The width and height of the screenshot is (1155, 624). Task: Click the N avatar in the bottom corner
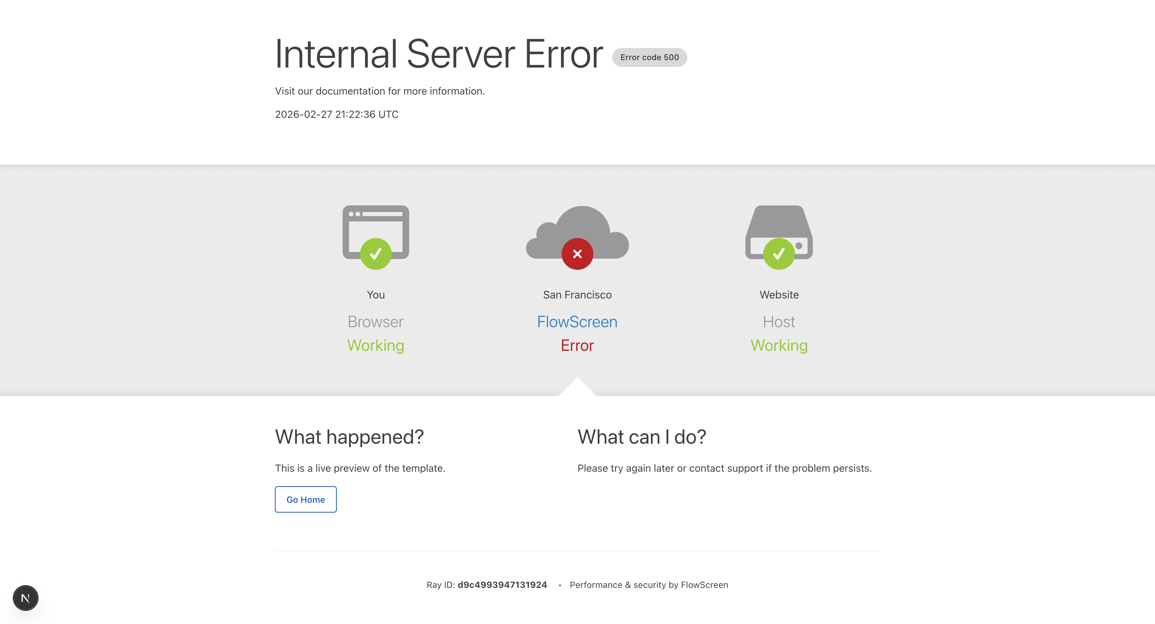26,598
